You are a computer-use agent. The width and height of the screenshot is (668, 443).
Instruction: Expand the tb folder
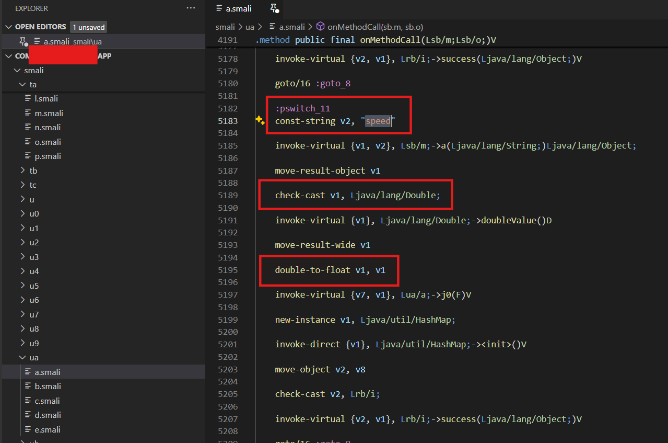[22, 171]
